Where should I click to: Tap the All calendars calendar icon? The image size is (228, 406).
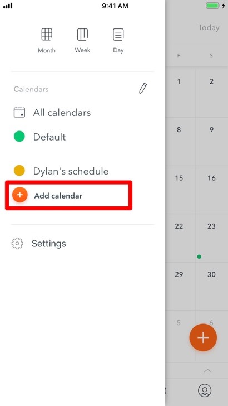coord(19,113)
